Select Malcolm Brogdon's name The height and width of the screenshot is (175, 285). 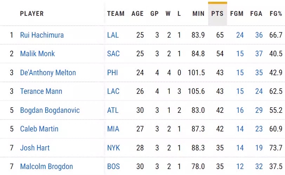point(46,167)
